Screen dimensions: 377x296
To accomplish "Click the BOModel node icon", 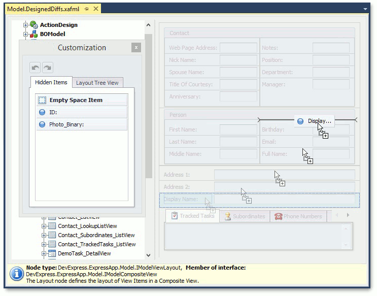I will point(34,34).
